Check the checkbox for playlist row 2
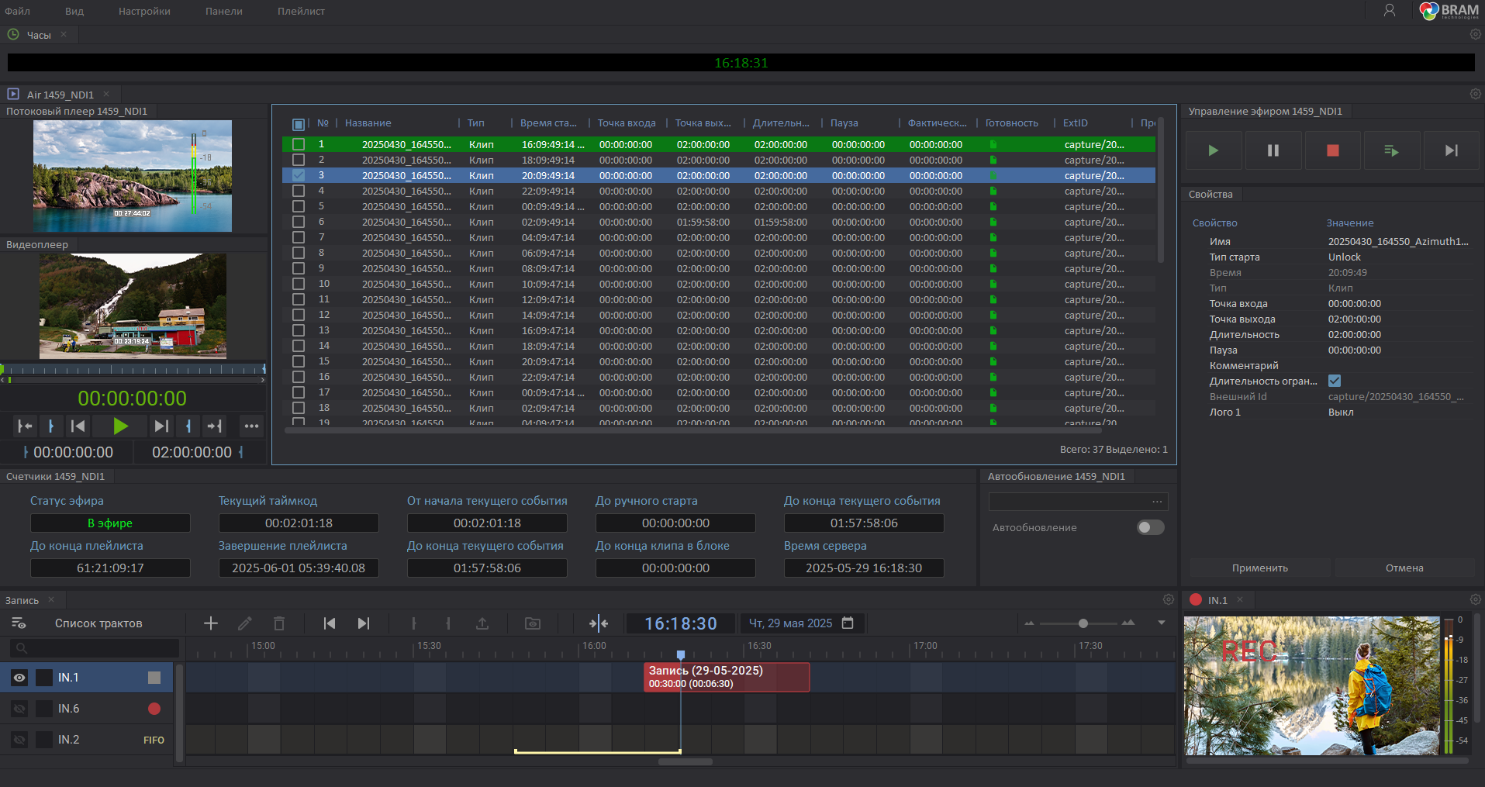1485x787 pixels. 299,160
